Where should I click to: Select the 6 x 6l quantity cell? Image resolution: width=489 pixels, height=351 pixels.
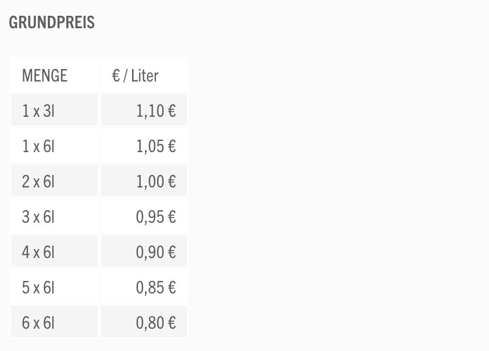pyautogui.click(x=39, y=323)
